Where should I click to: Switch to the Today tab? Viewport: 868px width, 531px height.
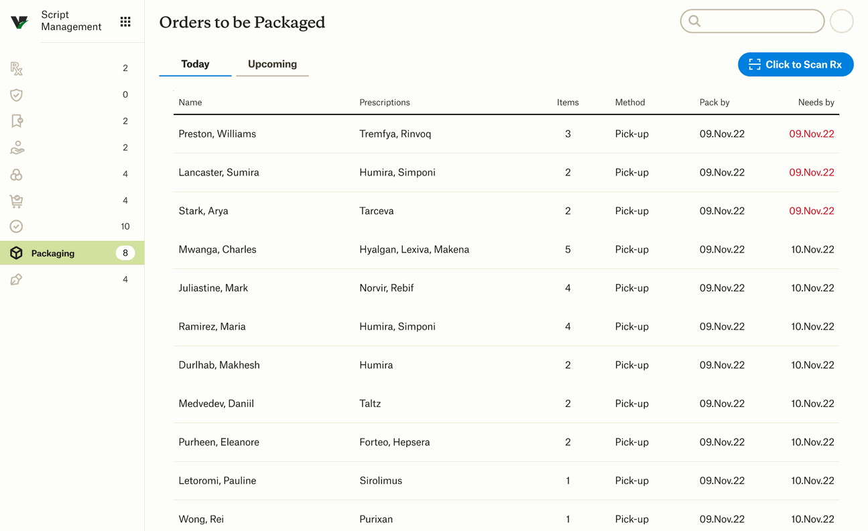195,64
